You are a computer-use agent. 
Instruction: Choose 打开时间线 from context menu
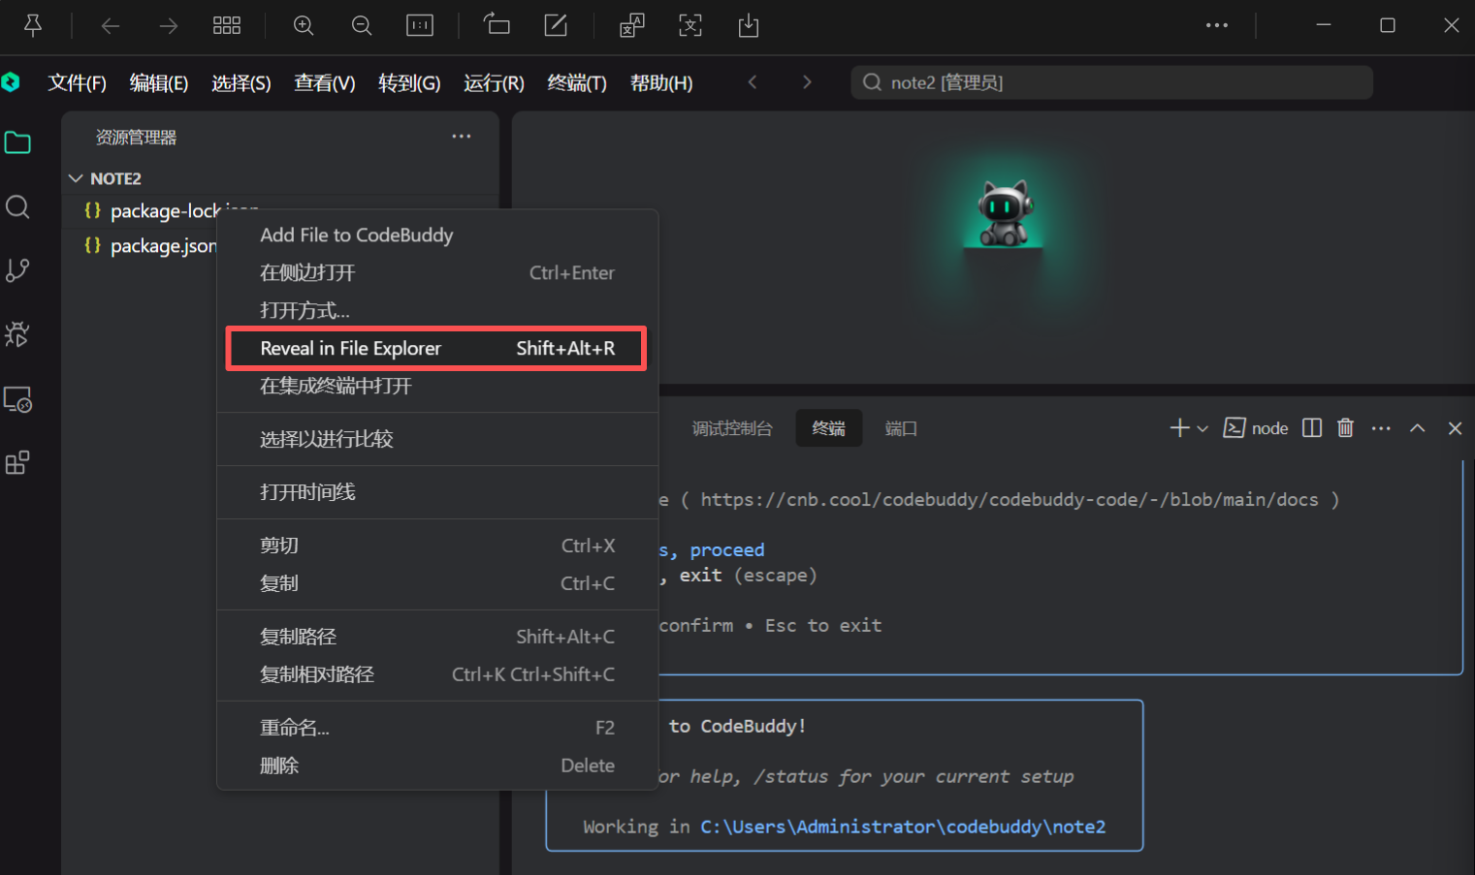pyautogui.click(x=437, y=493)
